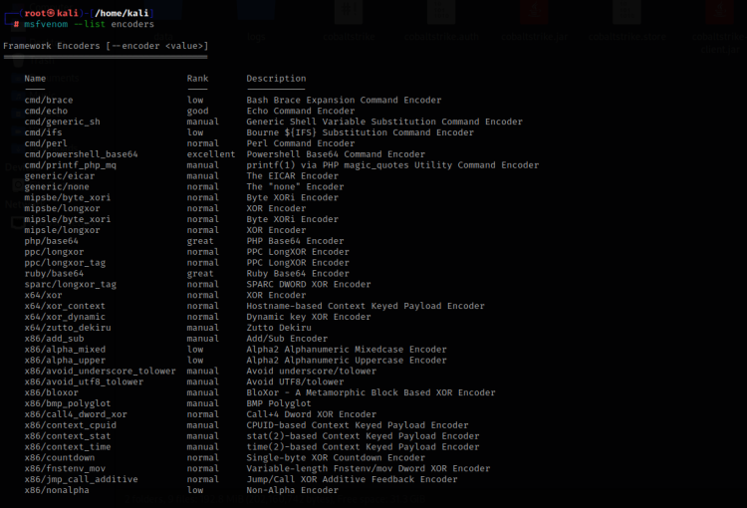This screenshot has width=747, height=508.
Task: Click 'BloXor - A Metamorphic Block Based XOR Encoder'
Action: 372,392
